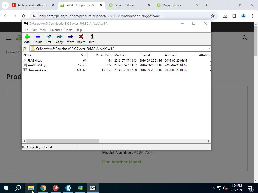Screen dimensions: 258x193
Task: Click the Home breadcrumb link
Action: point(10,52)
